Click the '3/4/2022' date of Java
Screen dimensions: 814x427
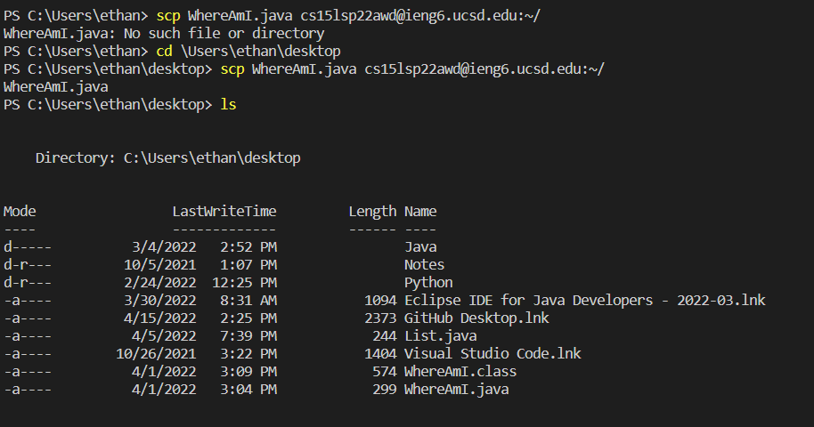click(x=164, y=247)
